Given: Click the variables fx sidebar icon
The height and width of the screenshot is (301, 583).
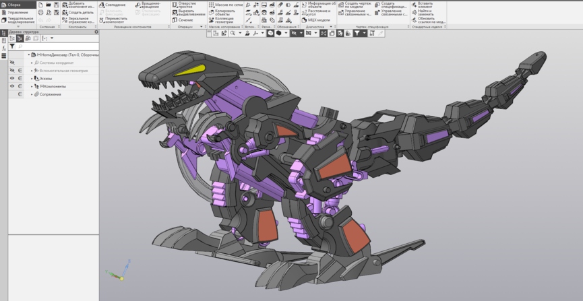Looking at the screenshot, I should (x=4, y=48).
